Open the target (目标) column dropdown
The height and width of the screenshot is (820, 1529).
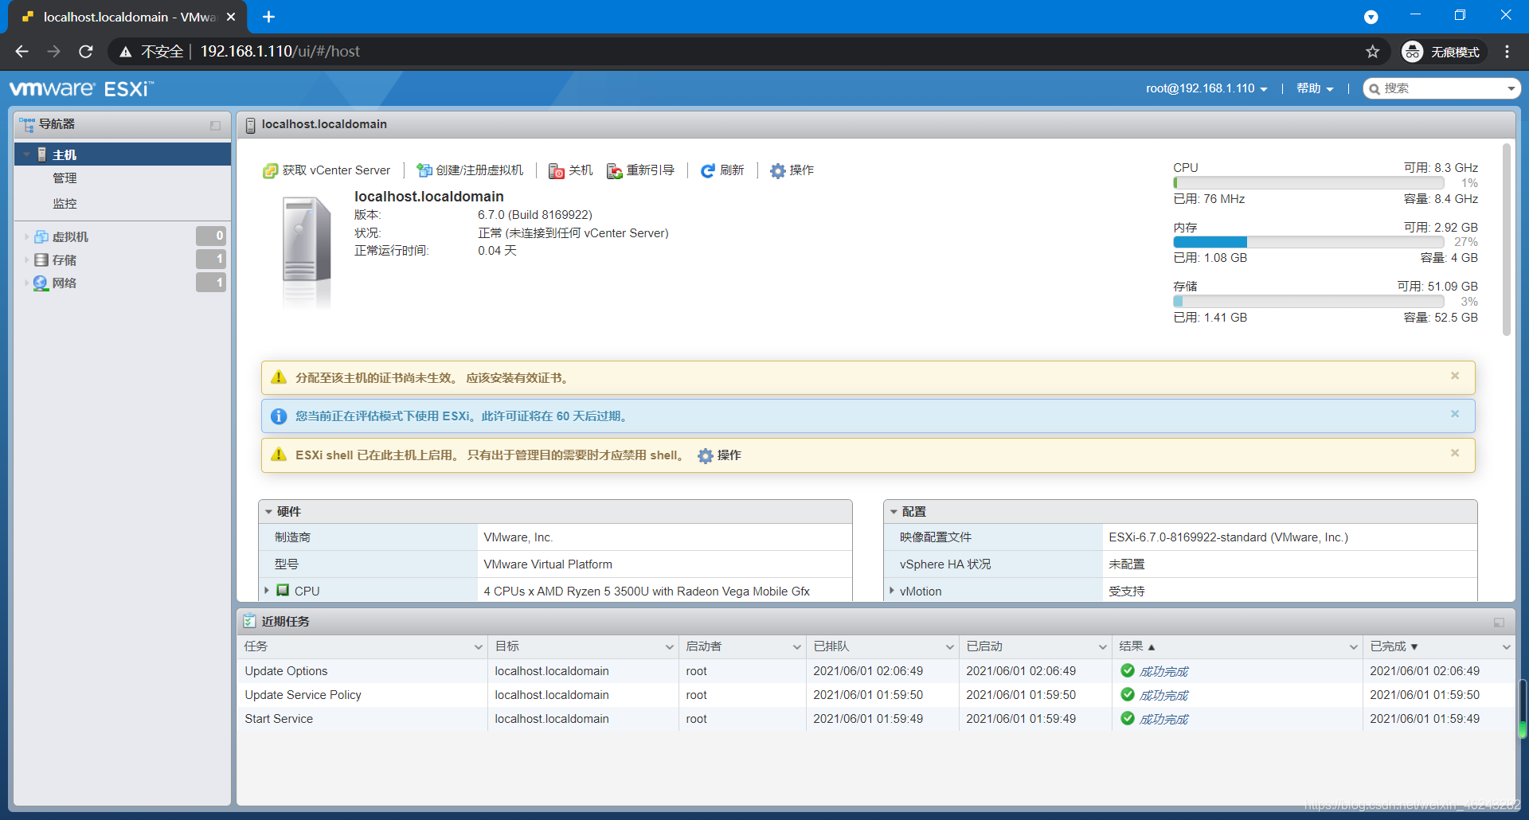coord(669,646)
